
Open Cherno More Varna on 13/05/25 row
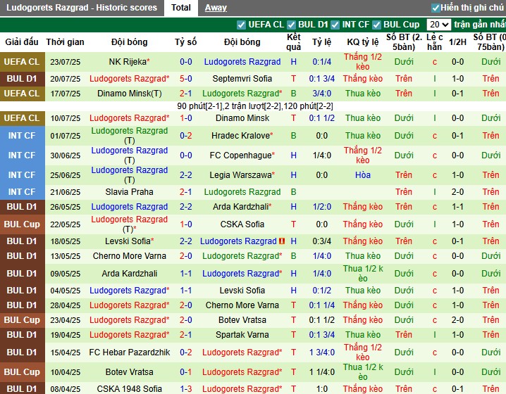click(129, 256)
